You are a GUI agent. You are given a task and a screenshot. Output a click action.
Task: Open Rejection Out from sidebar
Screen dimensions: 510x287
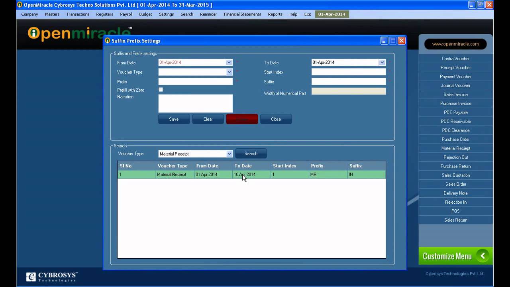455,157
